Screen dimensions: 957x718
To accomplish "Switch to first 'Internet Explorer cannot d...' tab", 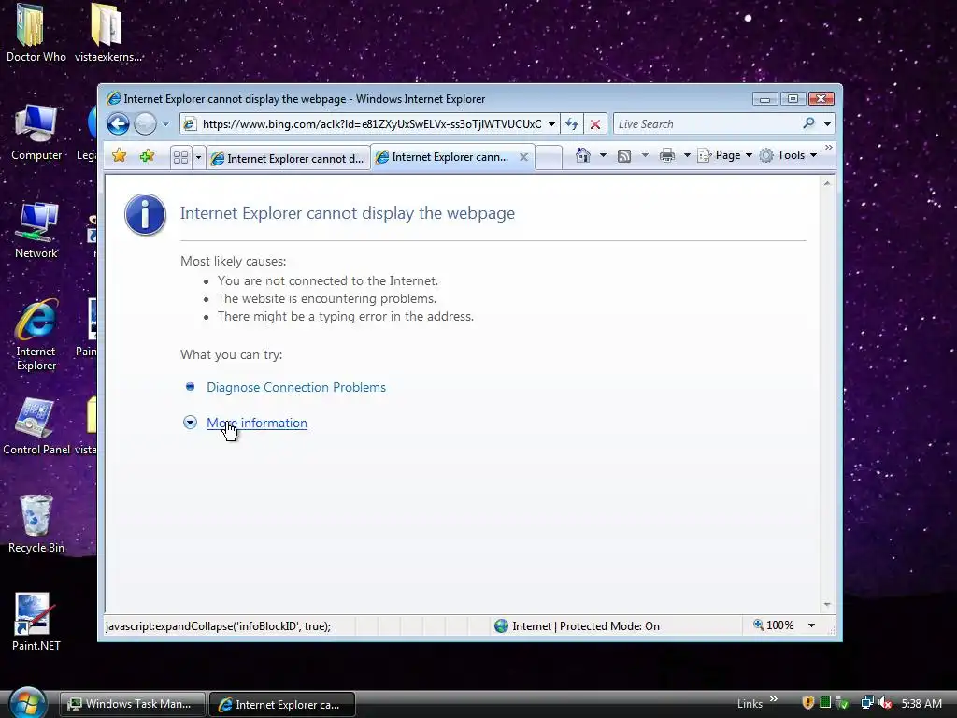I will pyautogui.click(x=288, y=158).
